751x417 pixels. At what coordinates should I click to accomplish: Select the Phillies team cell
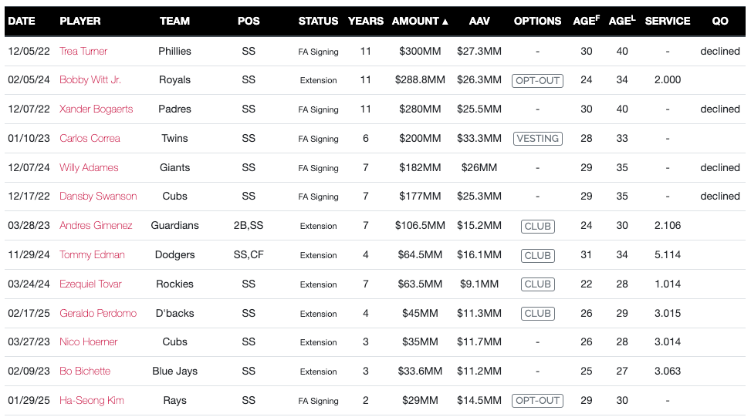[x=174, y=51]
